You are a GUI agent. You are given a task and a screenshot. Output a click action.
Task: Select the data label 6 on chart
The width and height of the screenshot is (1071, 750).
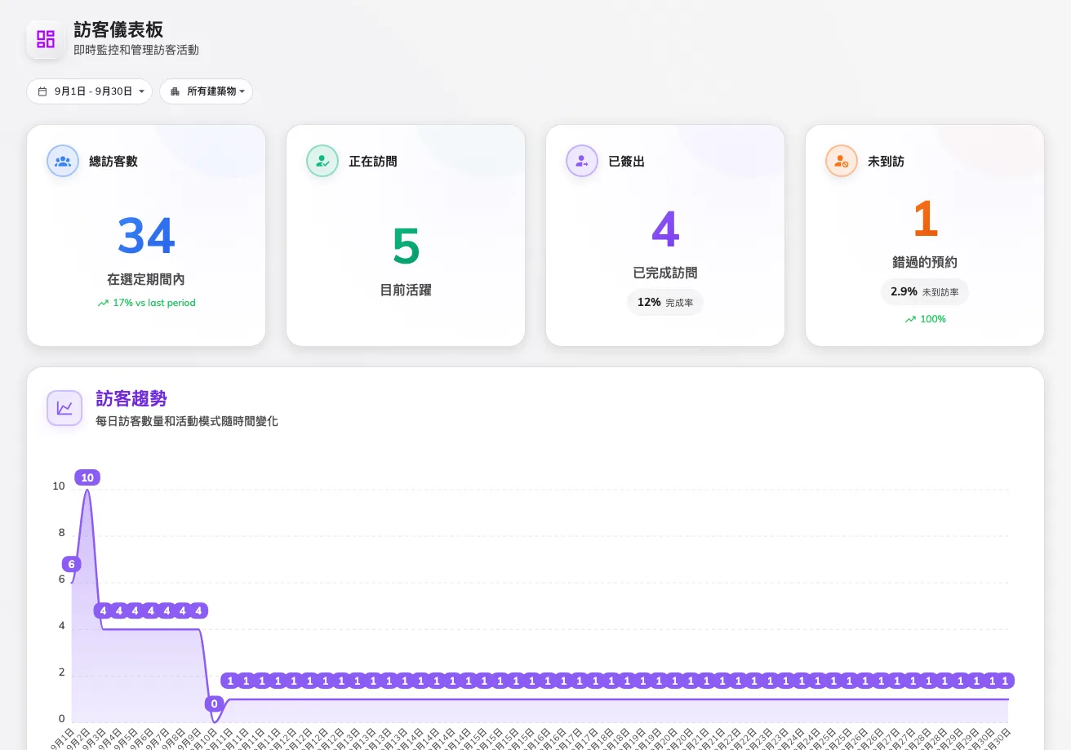pyautogui.click(x=72, y=564)
